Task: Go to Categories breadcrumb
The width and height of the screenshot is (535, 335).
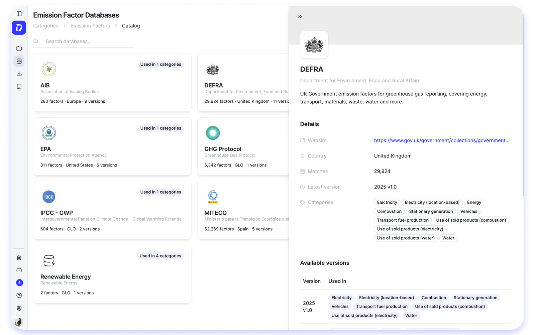Action: point(46,26)
